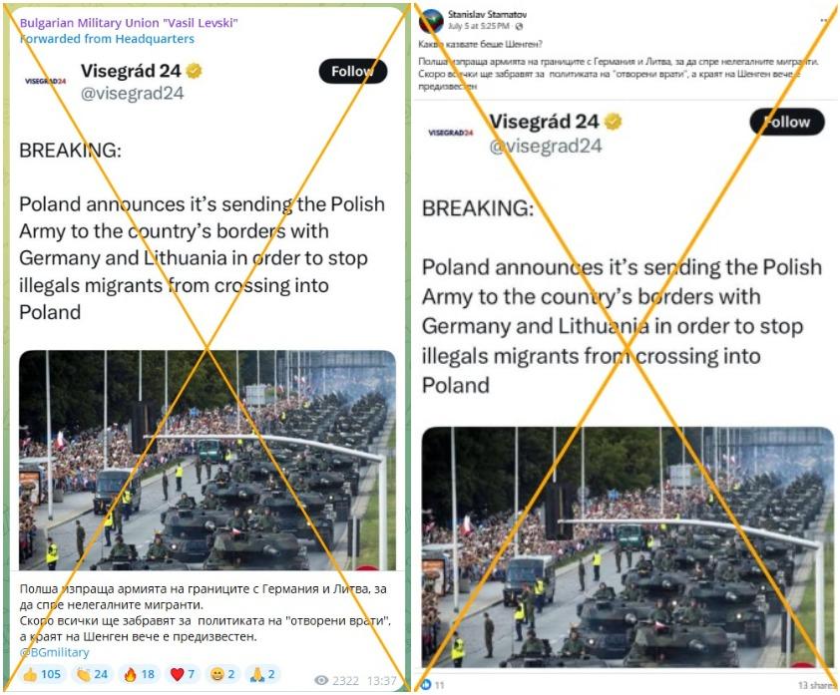Click the Follow button in right tweet
This screenshot has width=840, height=695.
[x=786, y=122]
